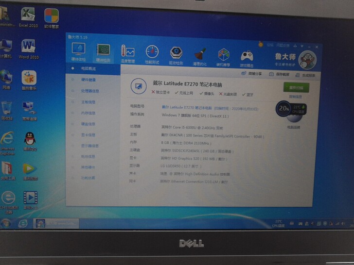Click the laptop model circle icon
This screenshot has width=354, height=265.
coord(139,86)
